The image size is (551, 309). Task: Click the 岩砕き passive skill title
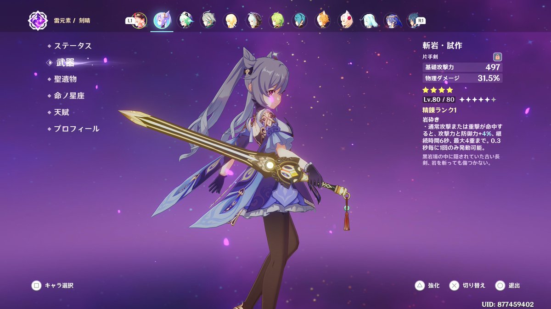[431, 119]
